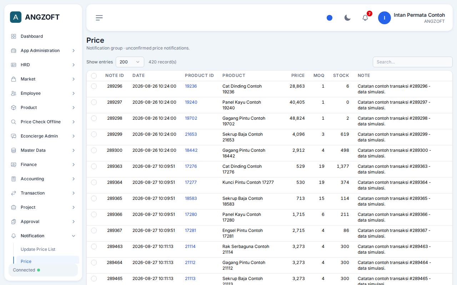
Task: Open Update Price List submenu item
Action: [48, 249]
